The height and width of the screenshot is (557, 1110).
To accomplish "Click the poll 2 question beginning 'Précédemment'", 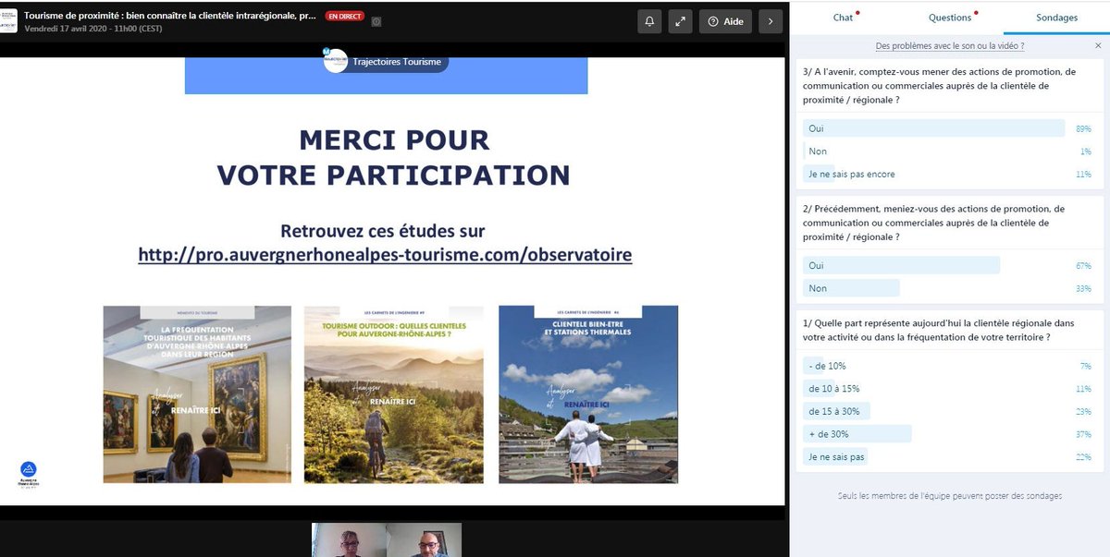I will pos(933,223).
